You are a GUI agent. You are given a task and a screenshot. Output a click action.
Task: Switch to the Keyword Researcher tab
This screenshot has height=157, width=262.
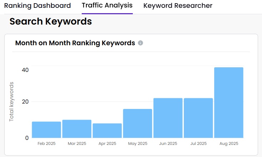tap(178, 6)
